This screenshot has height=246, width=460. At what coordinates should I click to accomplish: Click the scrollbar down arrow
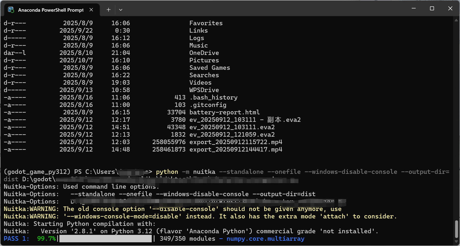click(456, 241)
